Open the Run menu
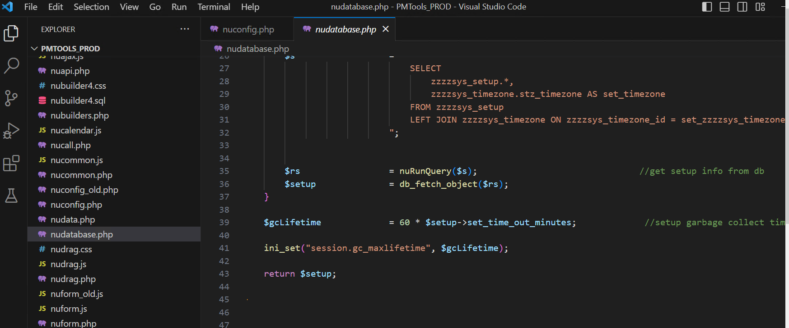789x328 pixels. pyautogui.click(x=179, y=7)
